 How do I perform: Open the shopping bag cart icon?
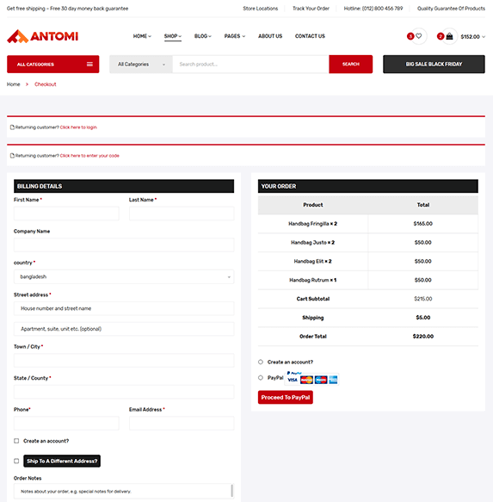tap(449, 36)
